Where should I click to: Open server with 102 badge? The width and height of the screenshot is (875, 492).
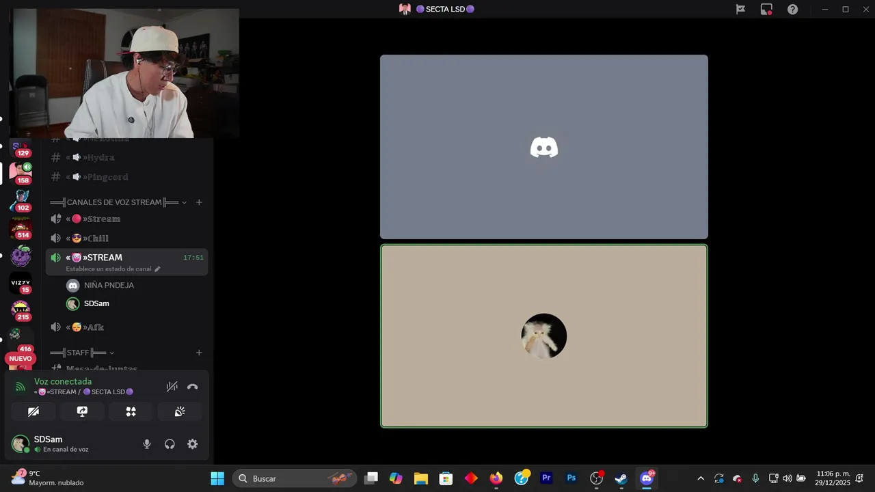click(x=21, y=201)
